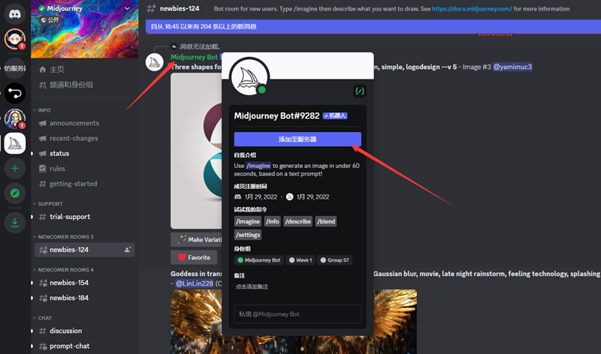
Task: Click the /describe command chip
Action: [x=297, y=221]
